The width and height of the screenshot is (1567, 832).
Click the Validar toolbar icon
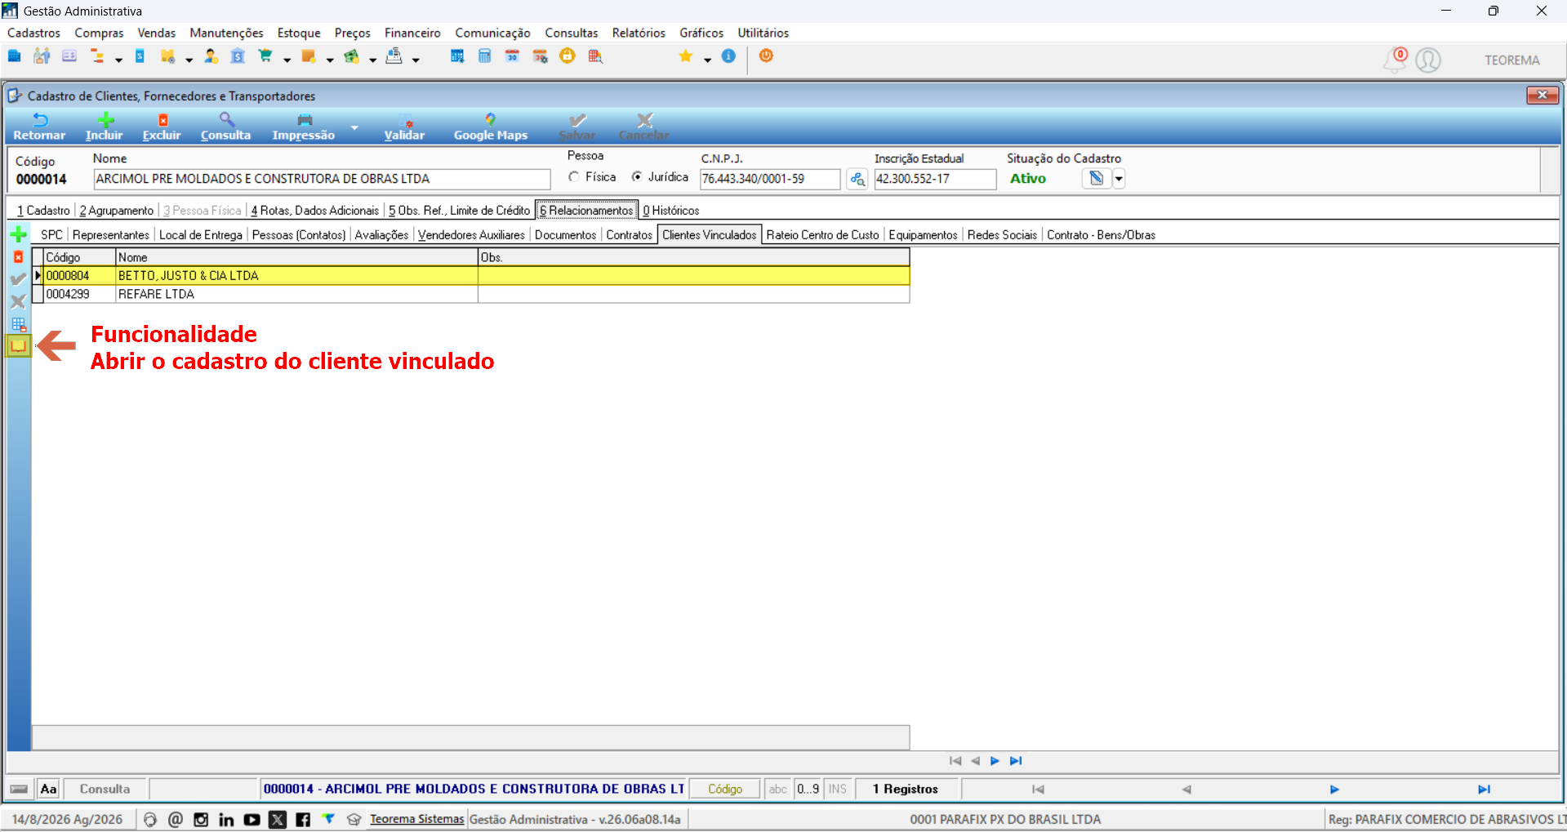point(405,120)
